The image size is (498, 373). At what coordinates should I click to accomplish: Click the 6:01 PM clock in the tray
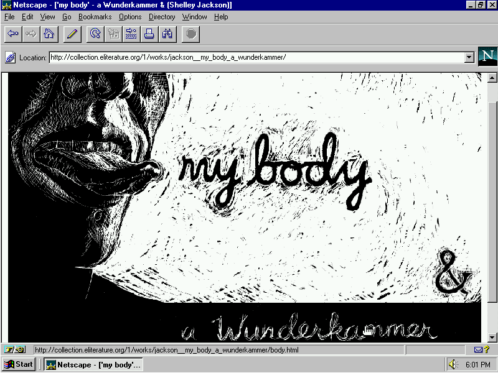point(478,365)
